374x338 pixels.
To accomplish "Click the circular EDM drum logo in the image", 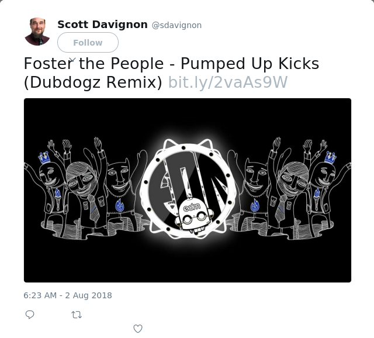I will tap(188, 188).
